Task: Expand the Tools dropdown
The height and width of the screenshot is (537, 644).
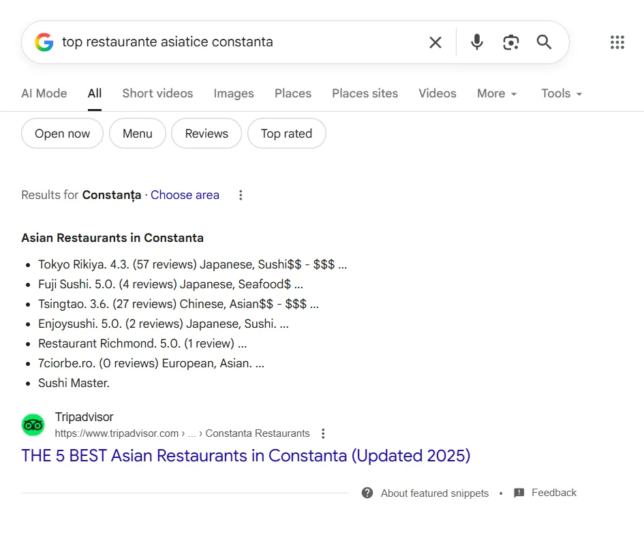Action: [x=562, y=93]
